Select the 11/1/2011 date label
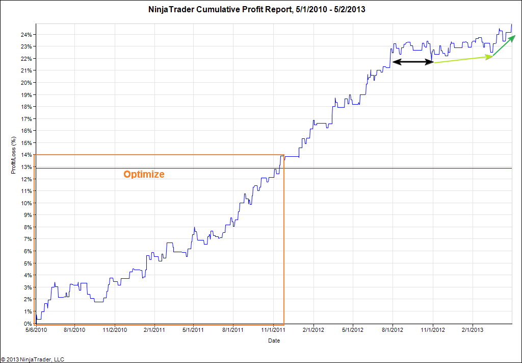Screen dimensions: 522x363 pyautogui.click(x=273, y=330)
